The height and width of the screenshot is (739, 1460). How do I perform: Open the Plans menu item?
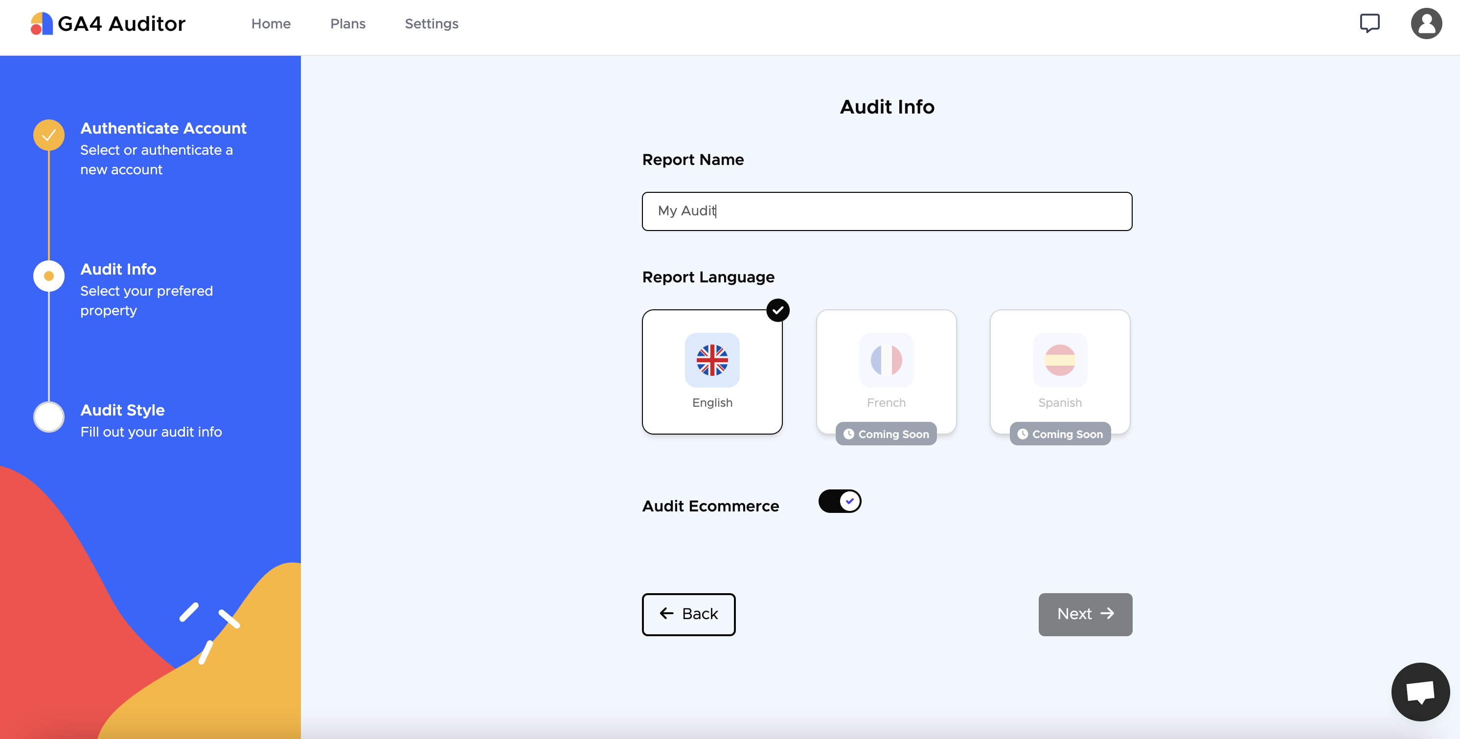[347, 24]
